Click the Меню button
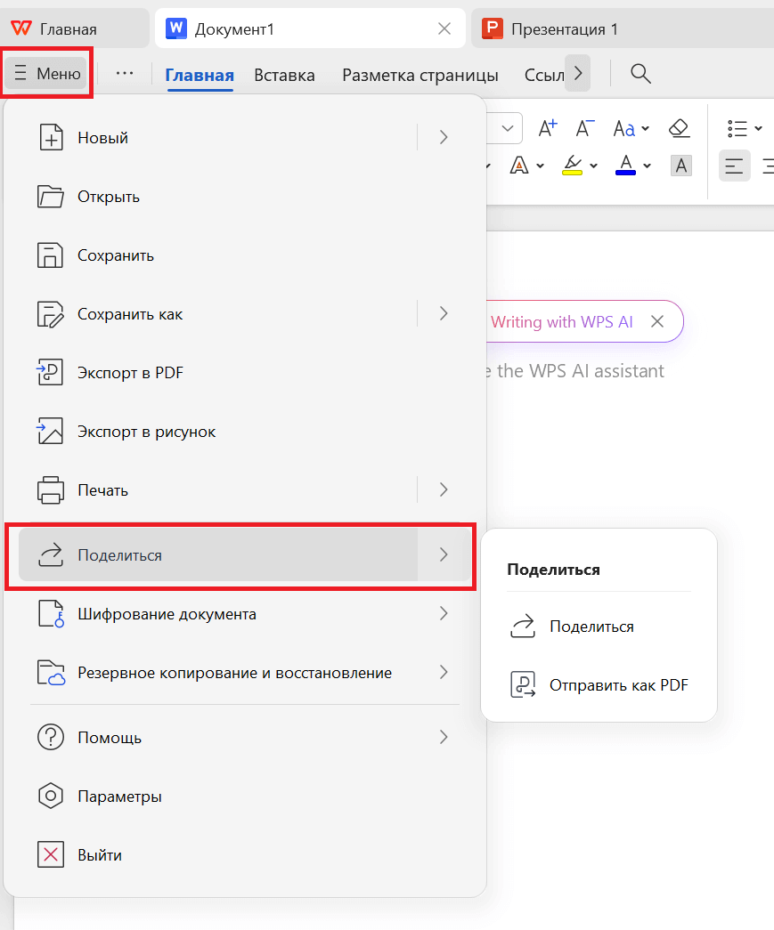This screenshot has height=930, width=774. click(x=48, y=74)
